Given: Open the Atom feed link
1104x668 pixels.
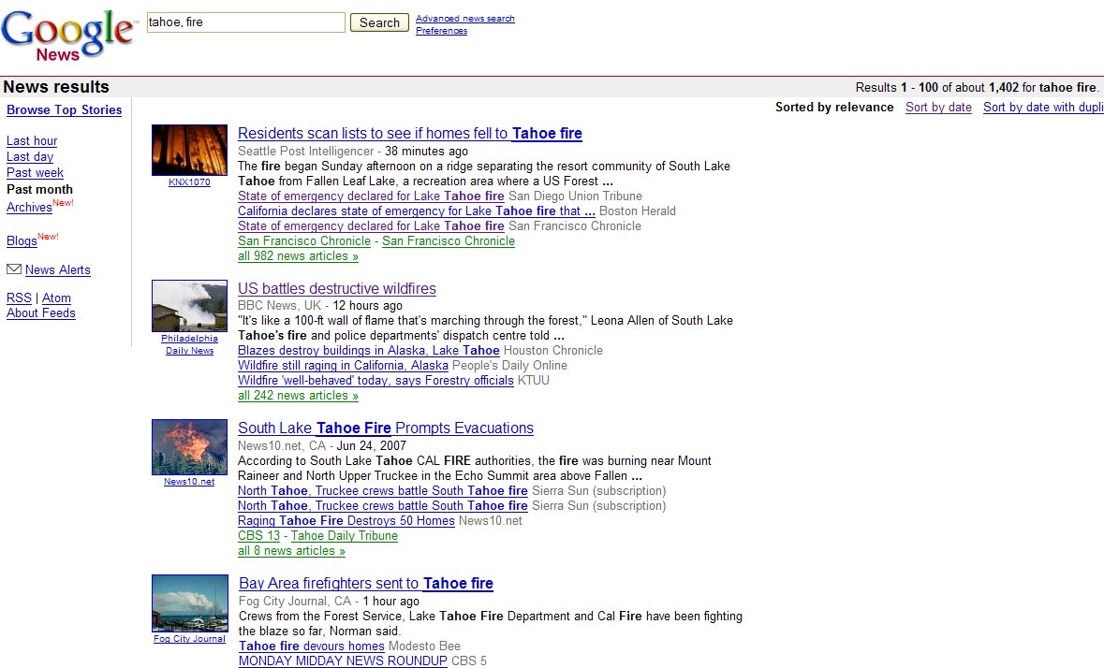Looking at the screenshot, I should click(56, 298).
